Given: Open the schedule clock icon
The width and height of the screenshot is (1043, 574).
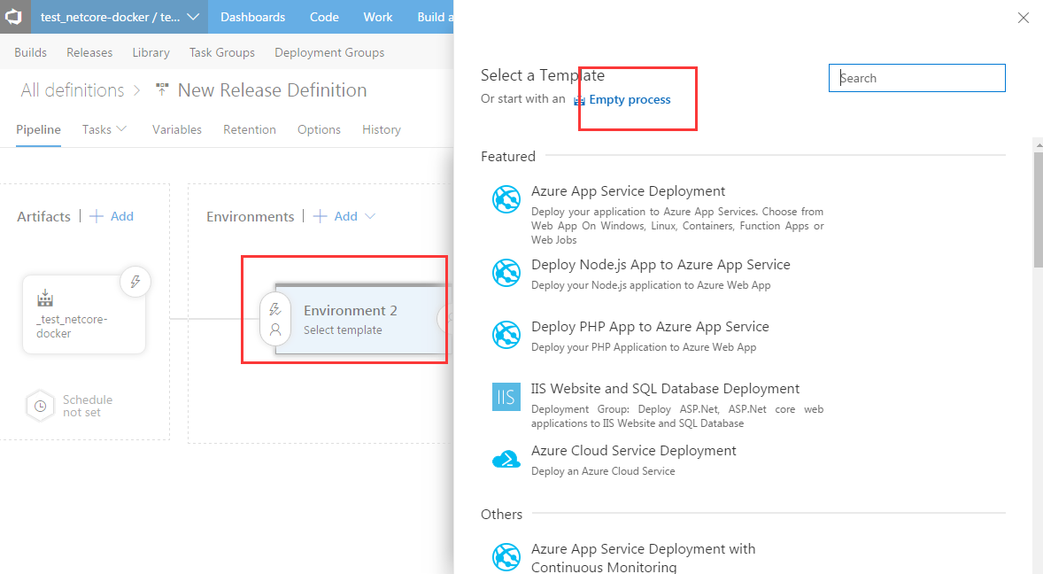Looking at the screenshot, I should tap(40, 406).
